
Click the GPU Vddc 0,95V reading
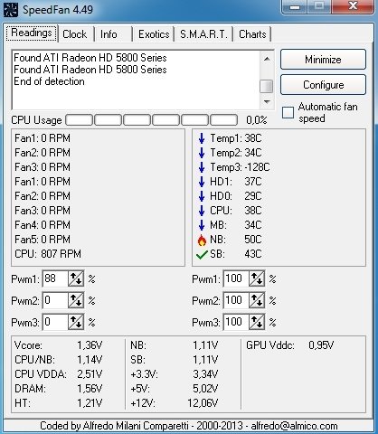290,345
